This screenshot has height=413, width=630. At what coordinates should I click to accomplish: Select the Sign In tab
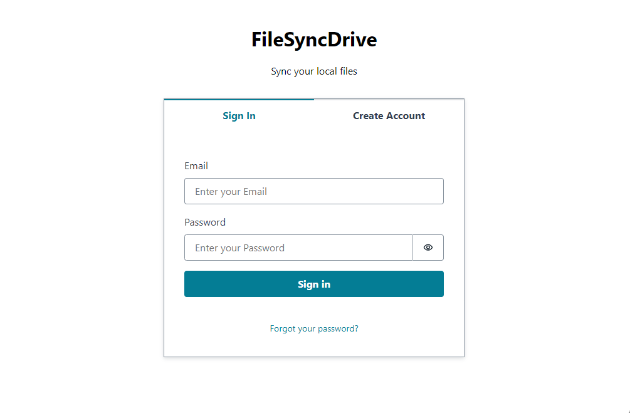click(x=239, y=115)
